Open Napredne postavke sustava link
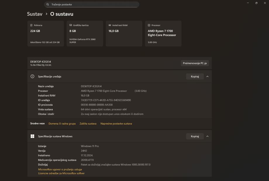 [x=116, y=124]
